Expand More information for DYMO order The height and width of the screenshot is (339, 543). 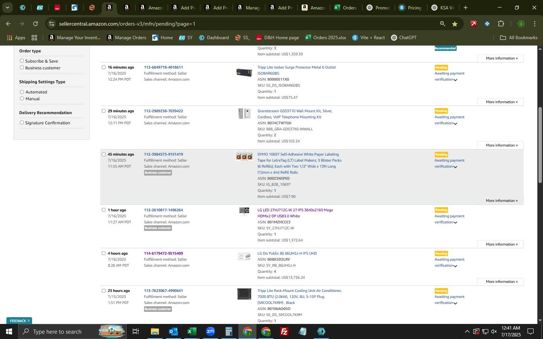(x=500, y=201)
